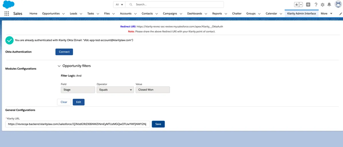Image resolution: width=343 pixels, height=147 pixels.
Task: Expand the Accounts tab chevron
Action: 135,13
